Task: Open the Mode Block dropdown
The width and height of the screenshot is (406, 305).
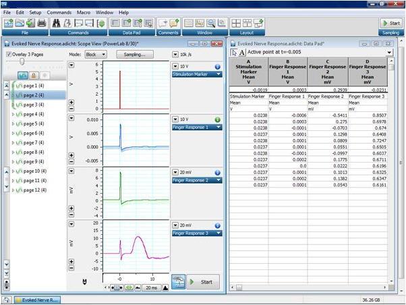Action: (x=96, y=55)
